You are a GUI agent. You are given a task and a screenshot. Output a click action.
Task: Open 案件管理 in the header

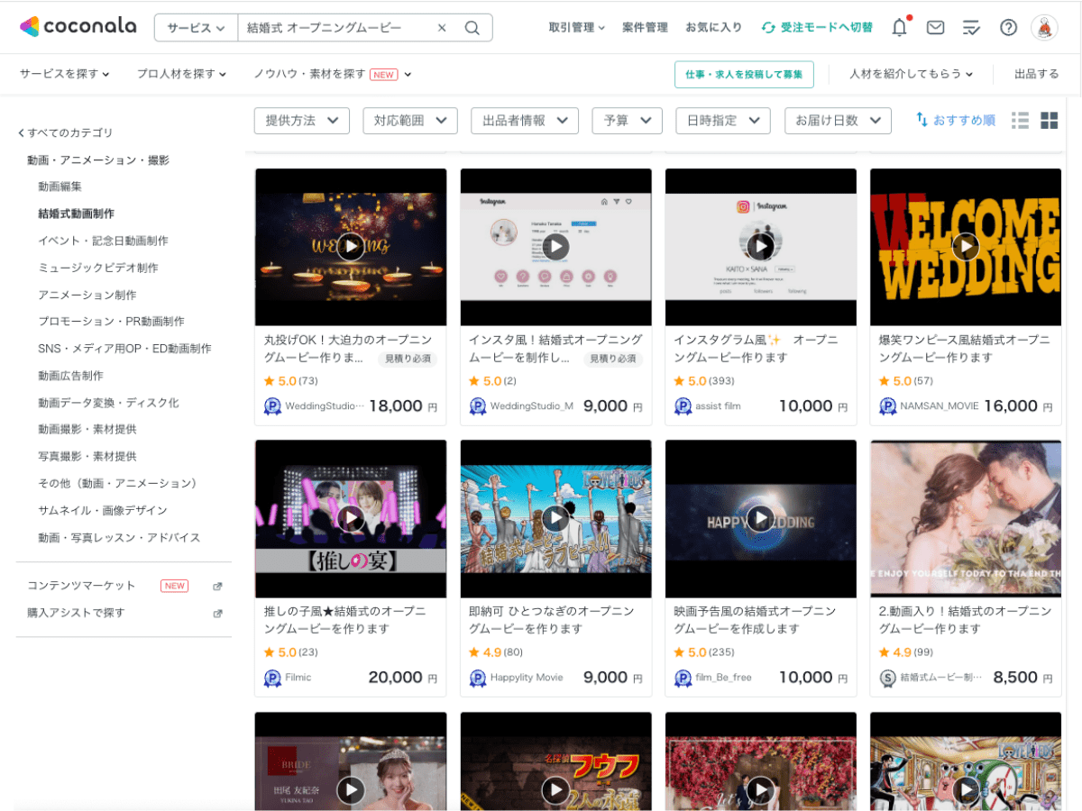[x=645, y=27]
